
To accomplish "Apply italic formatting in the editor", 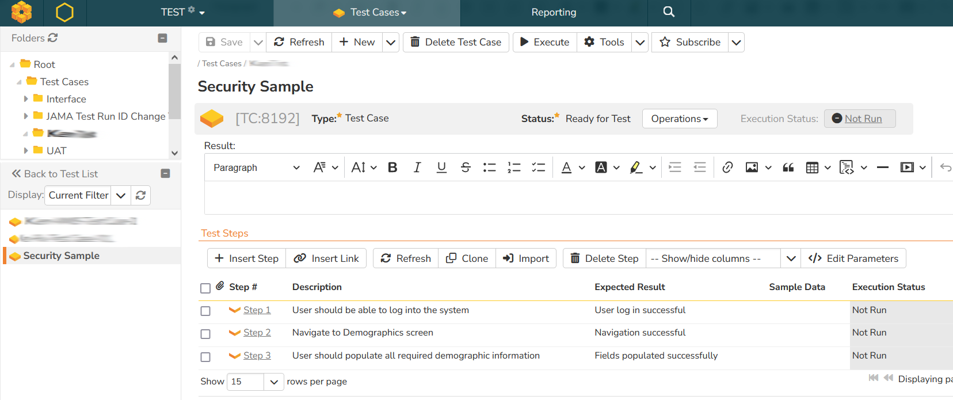I will pyautogui.click(x=417, y=167).
